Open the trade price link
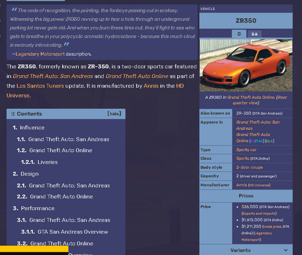Screen dimensions: 302x255 (272, 227)
